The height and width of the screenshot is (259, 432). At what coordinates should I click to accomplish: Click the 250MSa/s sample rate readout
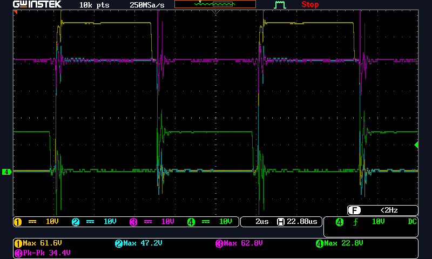pyautogui.click(x=147, y=5)
